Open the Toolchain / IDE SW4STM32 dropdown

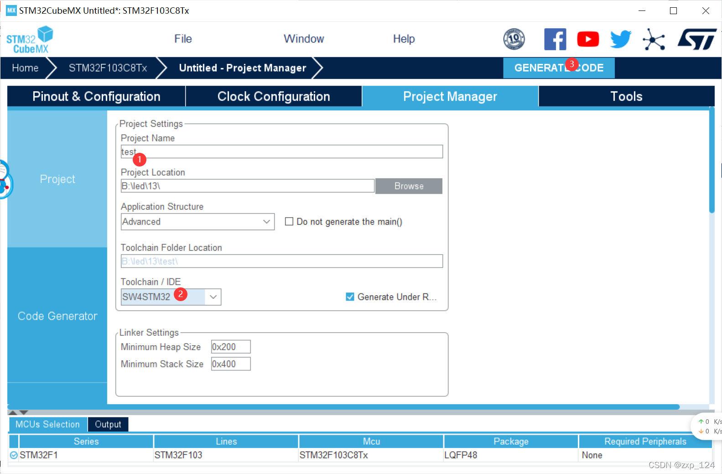171,297
